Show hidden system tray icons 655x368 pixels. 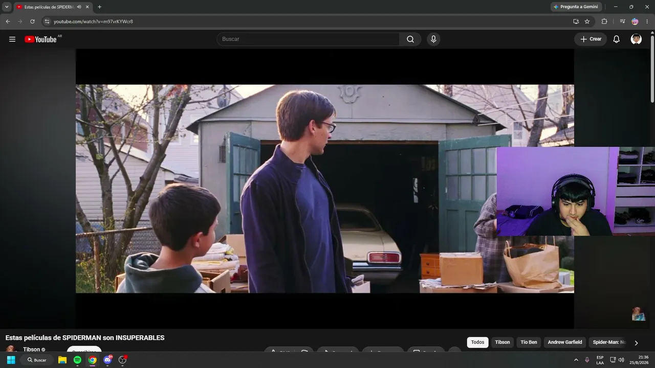click(x=576, y=360)
